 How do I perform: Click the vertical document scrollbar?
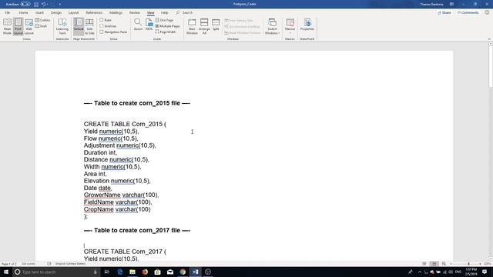pos(491,152)
